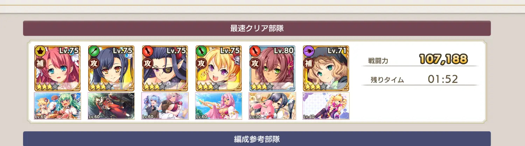The height and width of the screenshot is (146, 525).
Task: Click the 01:52 remaining time value
Action: [x=443, y=79]
